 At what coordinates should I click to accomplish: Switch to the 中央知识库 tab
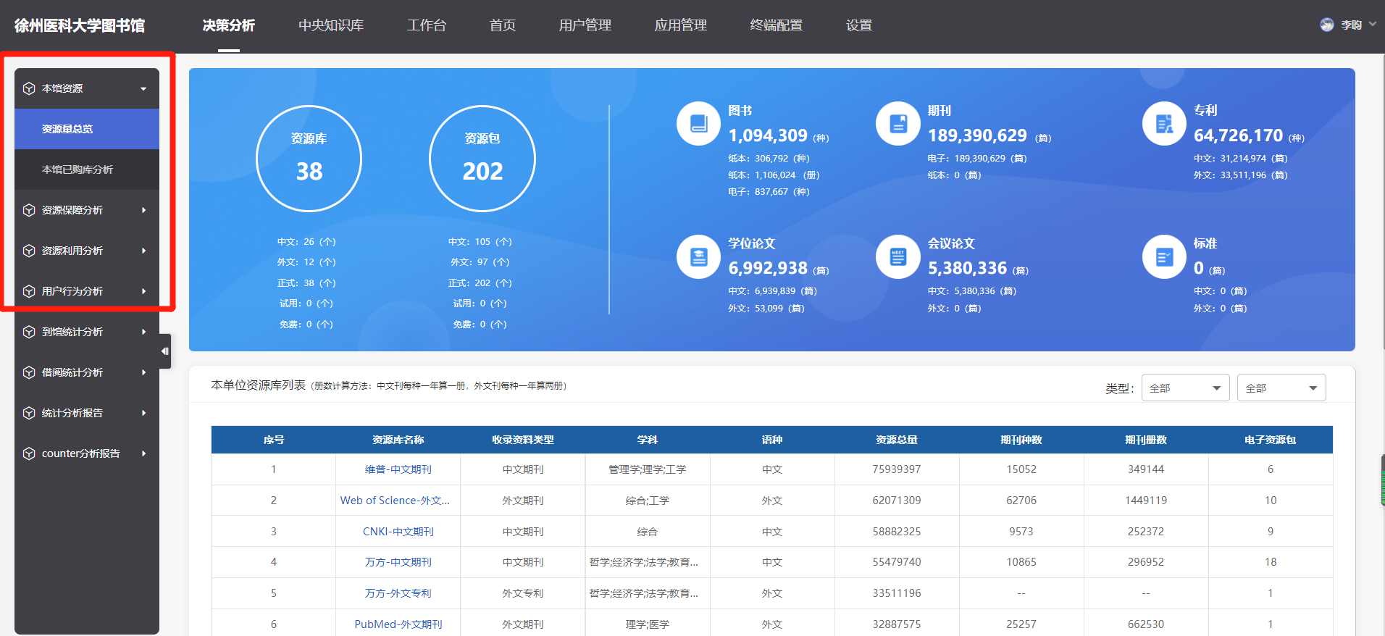(331, 25)
